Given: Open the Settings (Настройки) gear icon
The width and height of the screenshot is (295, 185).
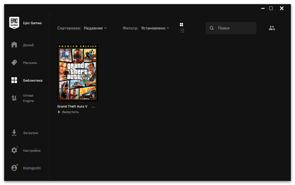Looking at the screenshot, I should (x=14, y=151).
